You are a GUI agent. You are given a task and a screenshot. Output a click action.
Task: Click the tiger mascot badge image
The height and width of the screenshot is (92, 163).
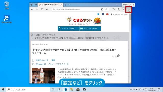point(97,21)
